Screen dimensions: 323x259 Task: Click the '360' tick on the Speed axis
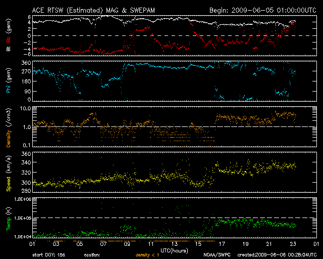(x=26, y=154)
